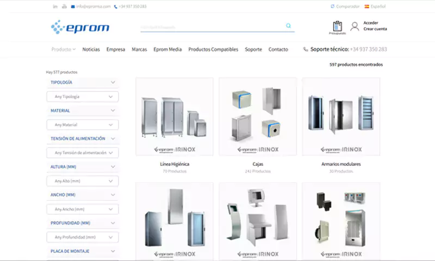Click the info@epromsa.com email link
435x261 pixels.
click(x=93, y=7)
